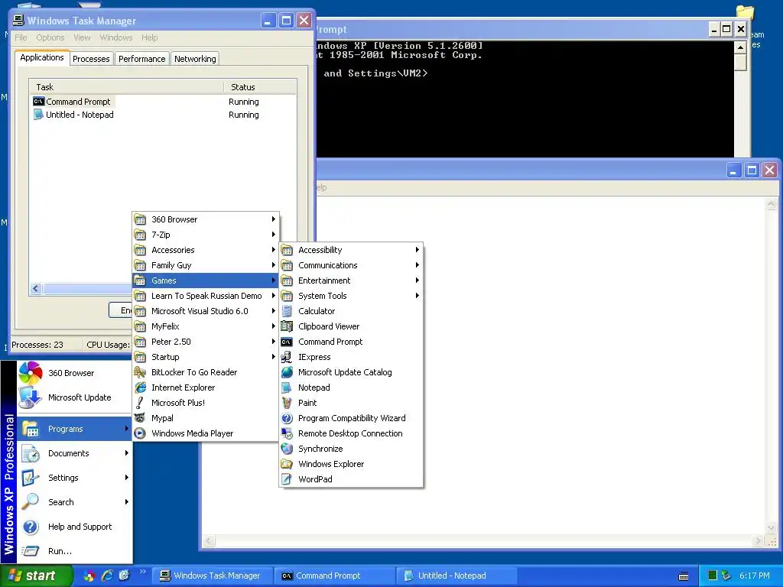Open Windows Explorer from Accessories

point(352,464)
